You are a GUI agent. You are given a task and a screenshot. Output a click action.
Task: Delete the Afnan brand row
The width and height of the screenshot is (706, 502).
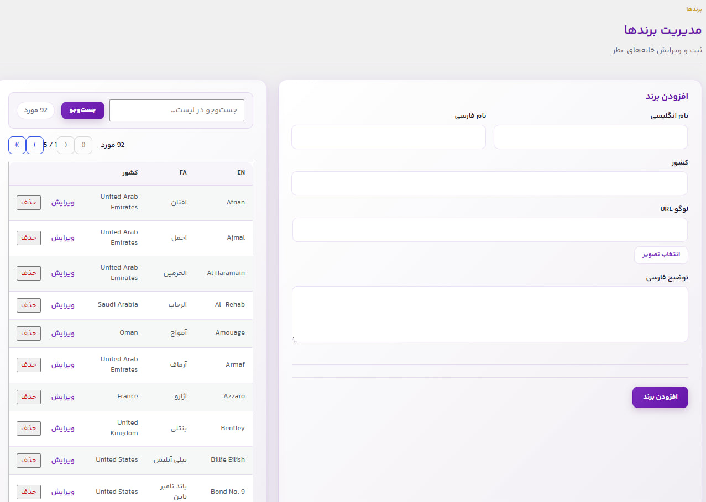click(x=29, y=202)
